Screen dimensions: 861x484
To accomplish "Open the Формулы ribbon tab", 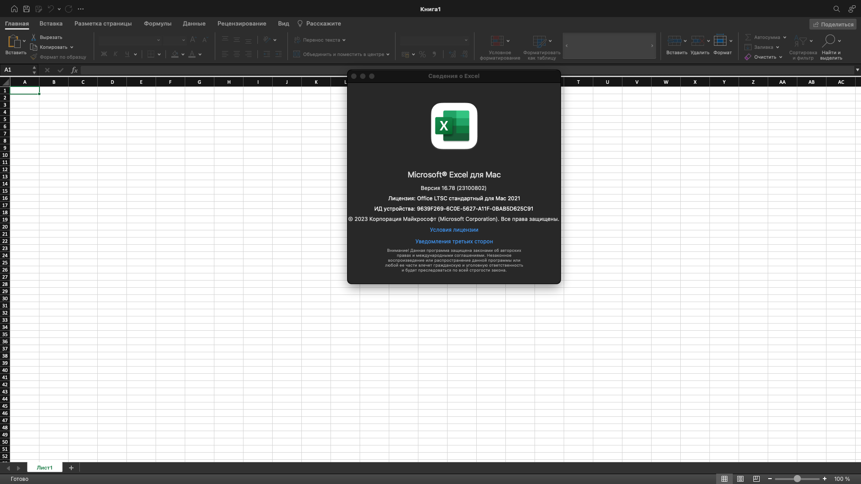I will 157,24.
